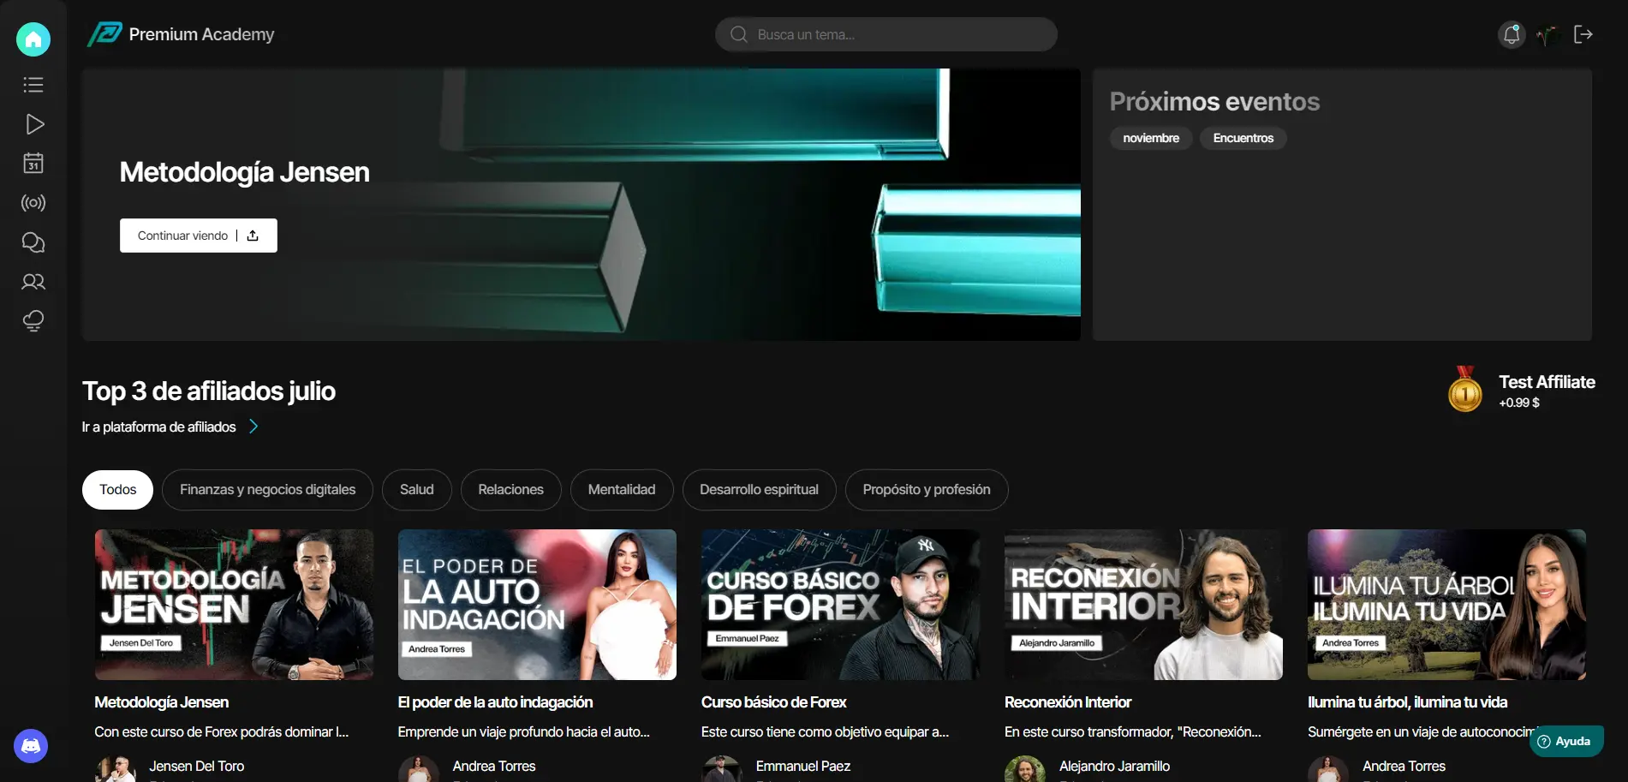This screenshot has height=782, width=1628.
Task: Select the Todos category filter
Action: tap(117, 490)
